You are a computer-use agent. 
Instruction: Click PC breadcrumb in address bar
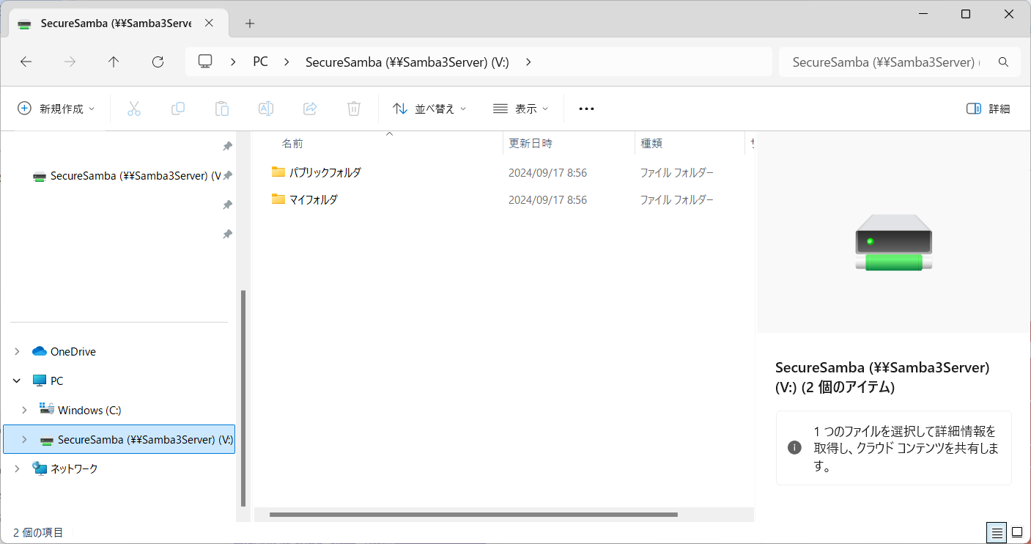(x=260, y=62)
